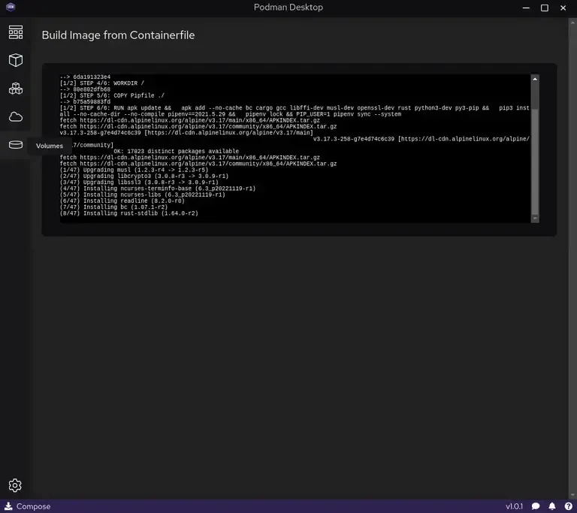577x513 pixels.
Task: Click 'Build Image from Containerfile' heading
Action: click(118, 35)
